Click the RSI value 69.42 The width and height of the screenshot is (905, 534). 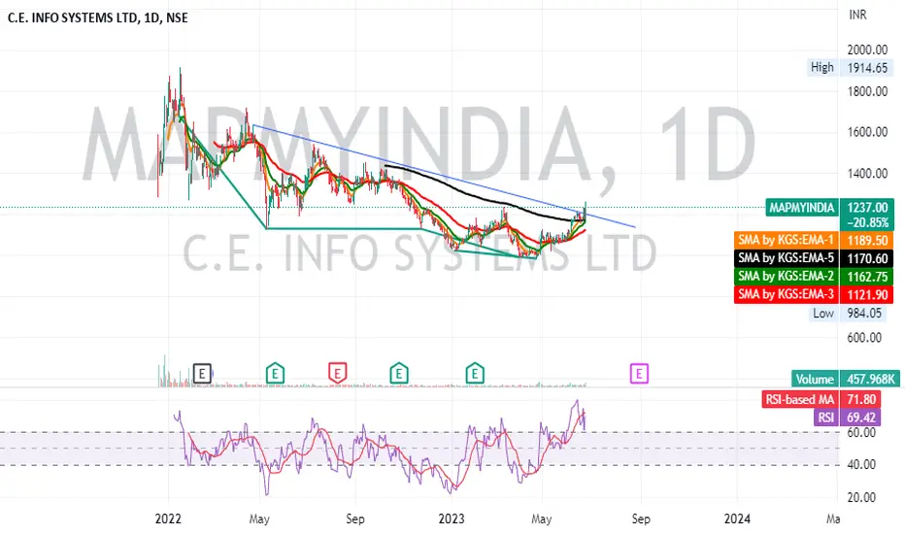pos(861,417)
